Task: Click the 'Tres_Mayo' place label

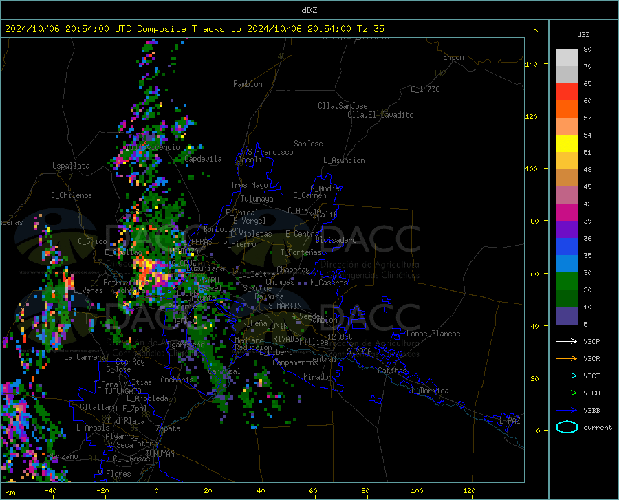Action: 249,185
